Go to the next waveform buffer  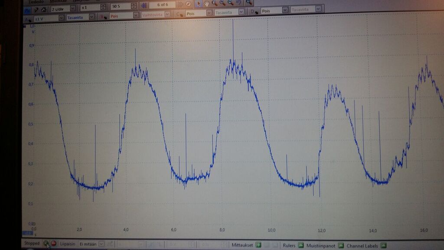point(180,4)
